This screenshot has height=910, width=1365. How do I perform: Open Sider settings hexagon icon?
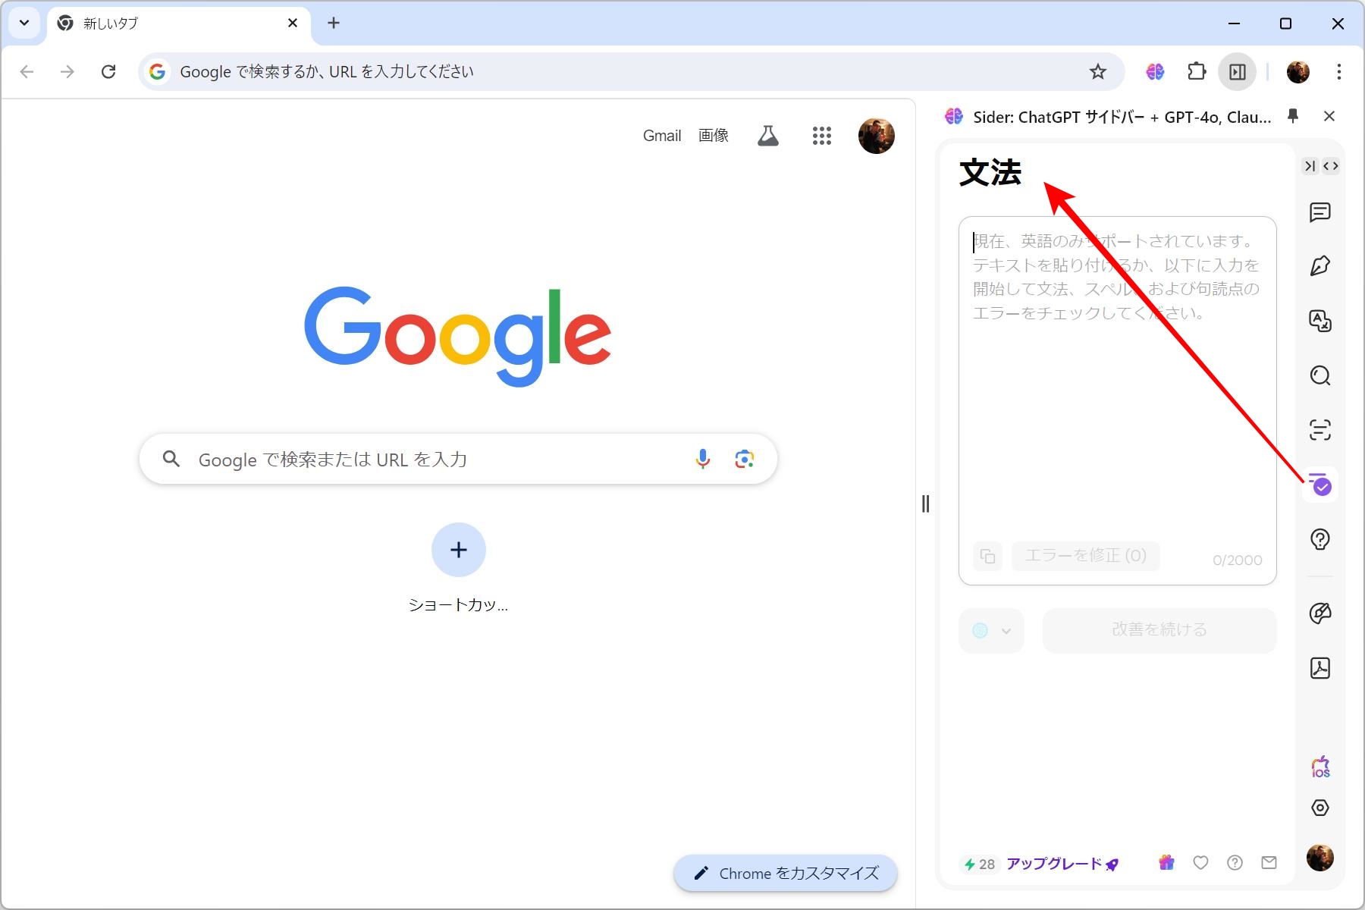1320,808
